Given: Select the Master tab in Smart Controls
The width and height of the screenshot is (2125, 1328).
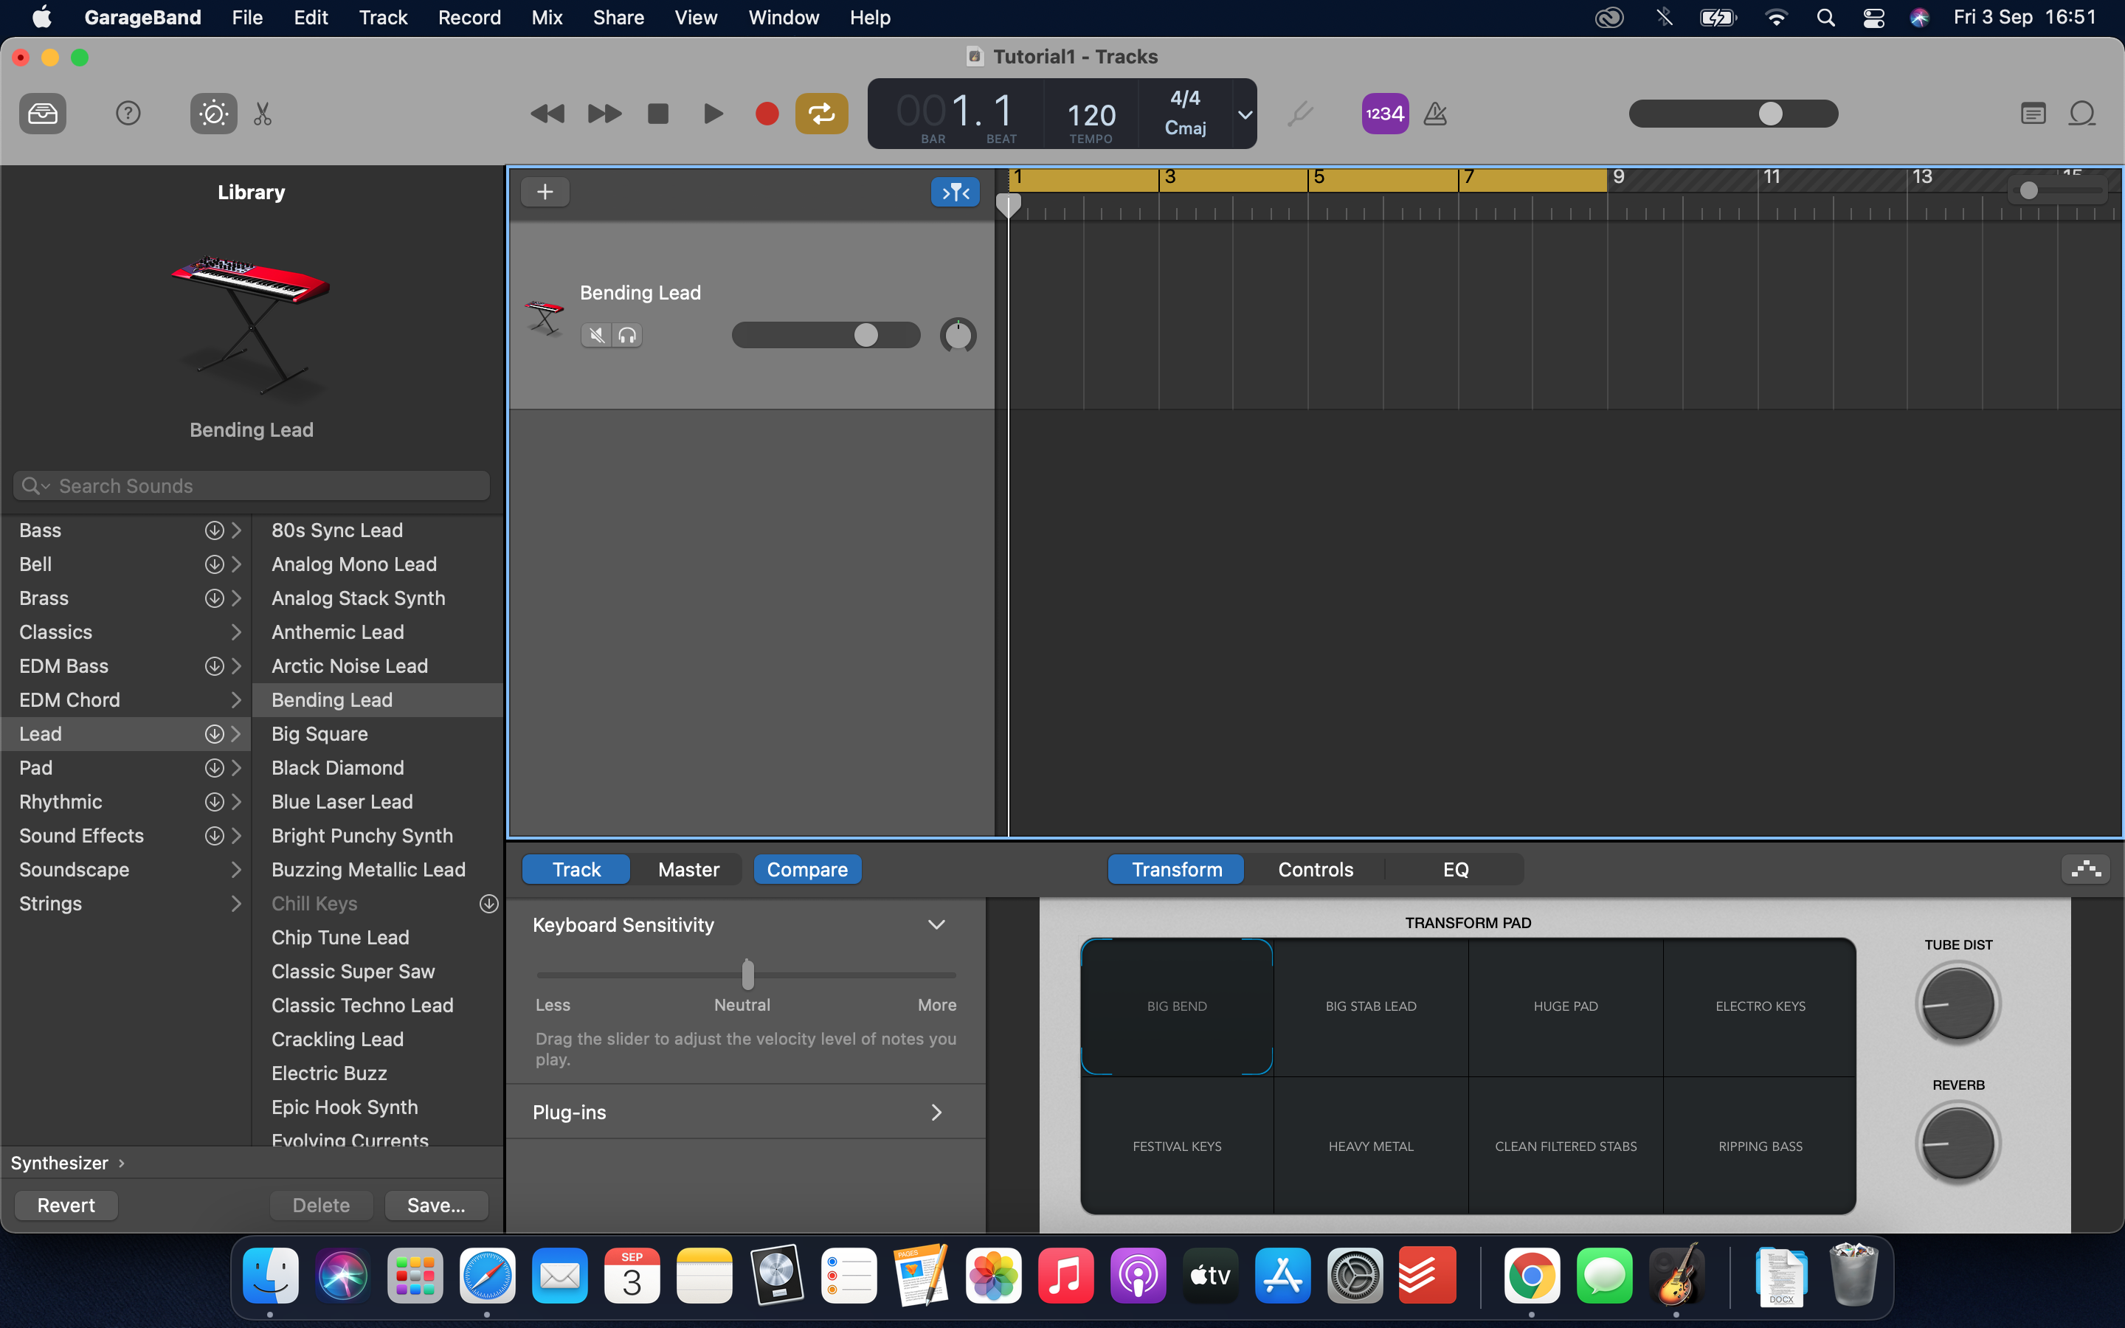Looking at the screenshot, I should 688,868.
